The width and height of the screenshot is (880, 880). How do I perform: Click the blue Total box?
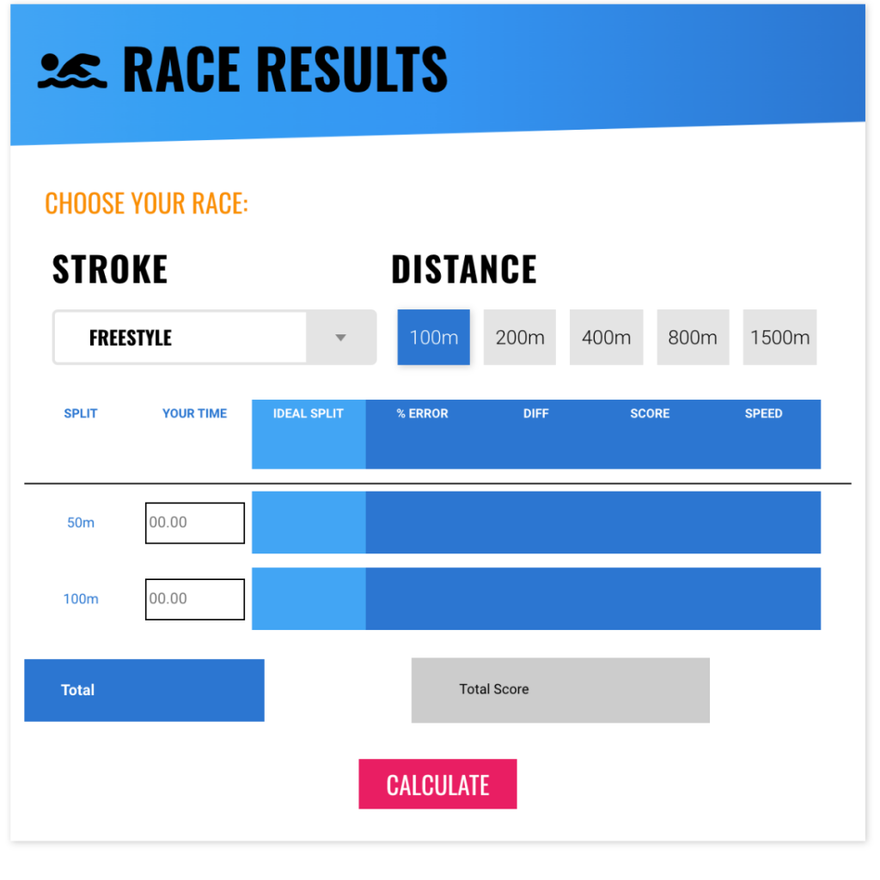(144, 690)
